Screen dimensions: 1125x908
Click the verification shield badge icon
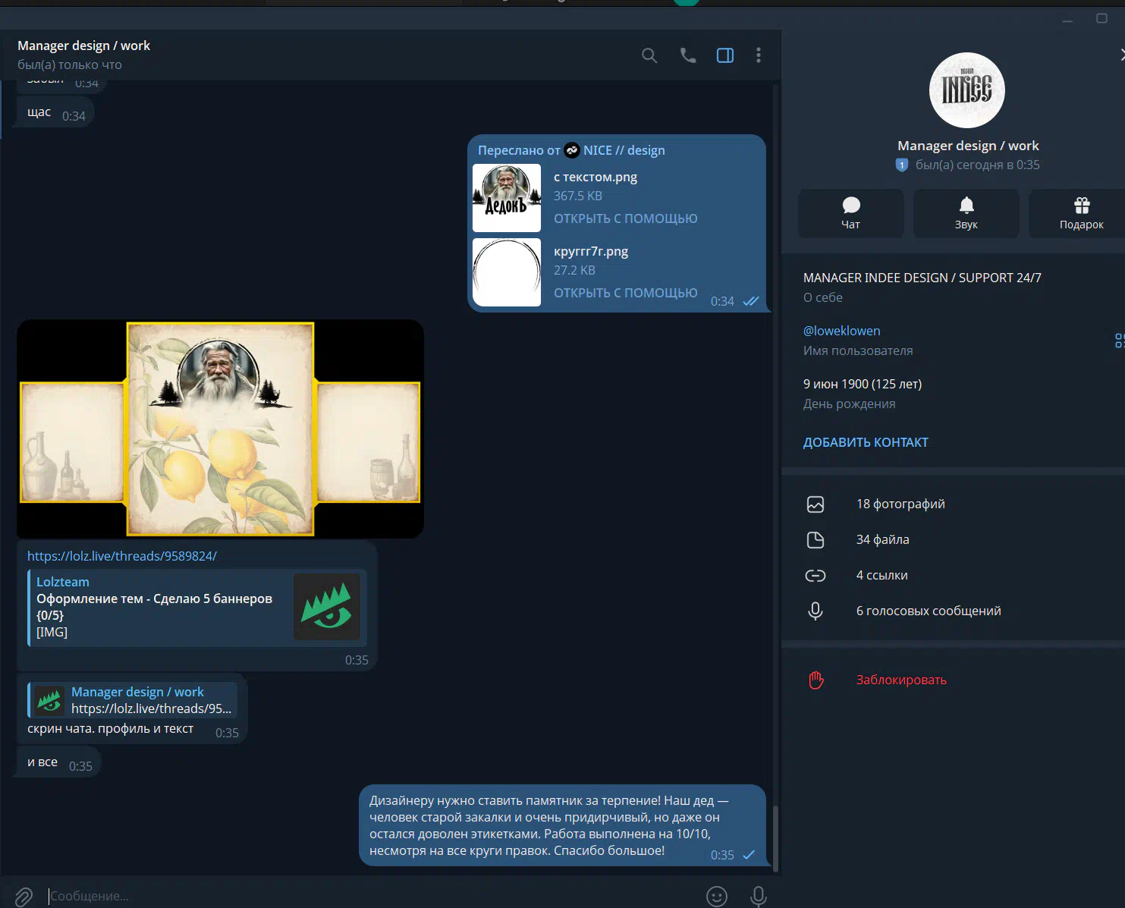tap(902, 165)
